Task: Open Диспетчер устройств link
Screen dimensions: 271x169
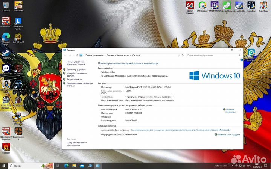Action: pyautogui.click(x=76, y=69)
